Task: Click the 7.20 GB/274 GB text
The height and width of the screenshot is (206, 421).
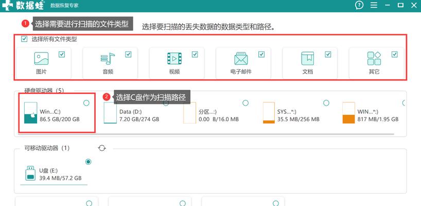Action: coord(139,119)
